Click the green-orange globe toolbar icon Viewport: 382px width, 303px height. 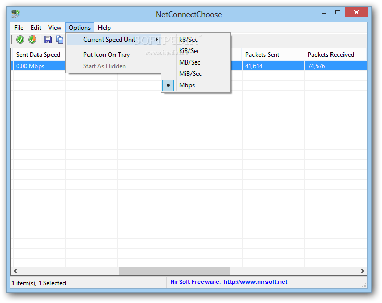click(x=32, y=40)
